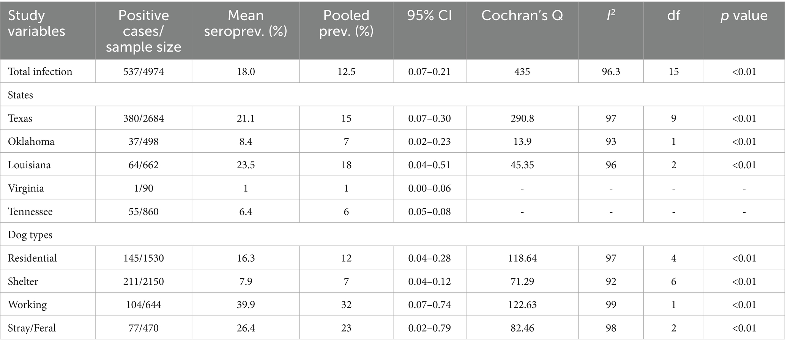Click the "Mean seroprev. (%)" column header
This screenshot has height=346, width=785.
(246, 23)
